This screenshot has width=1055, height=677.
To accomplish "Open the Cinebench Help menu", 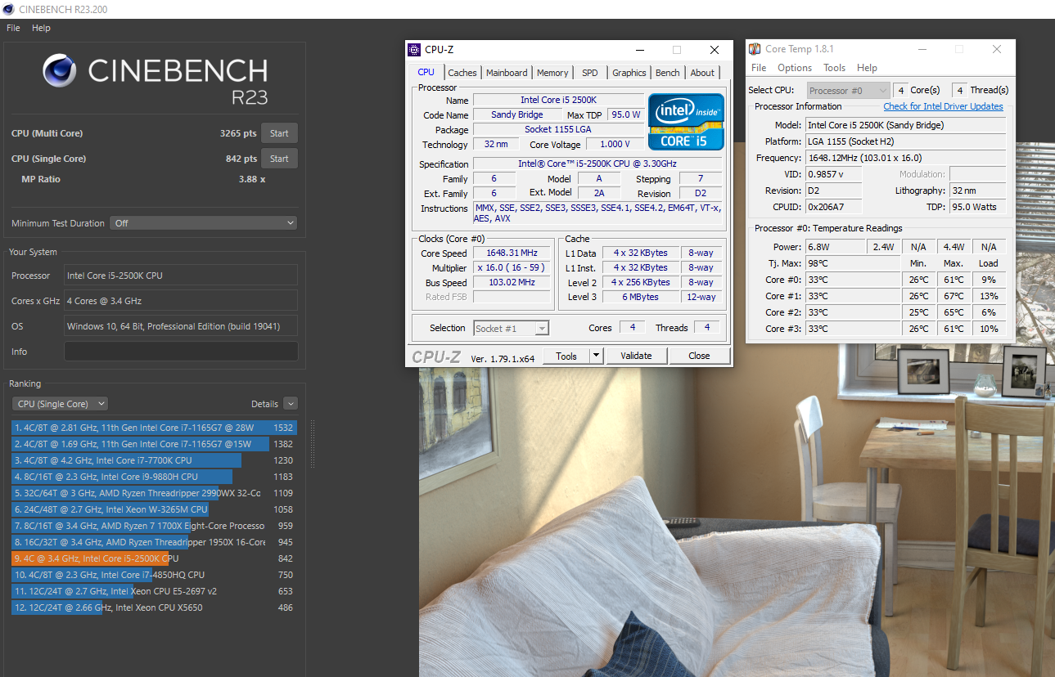I will pyautogui.click(x=41, y=28).
